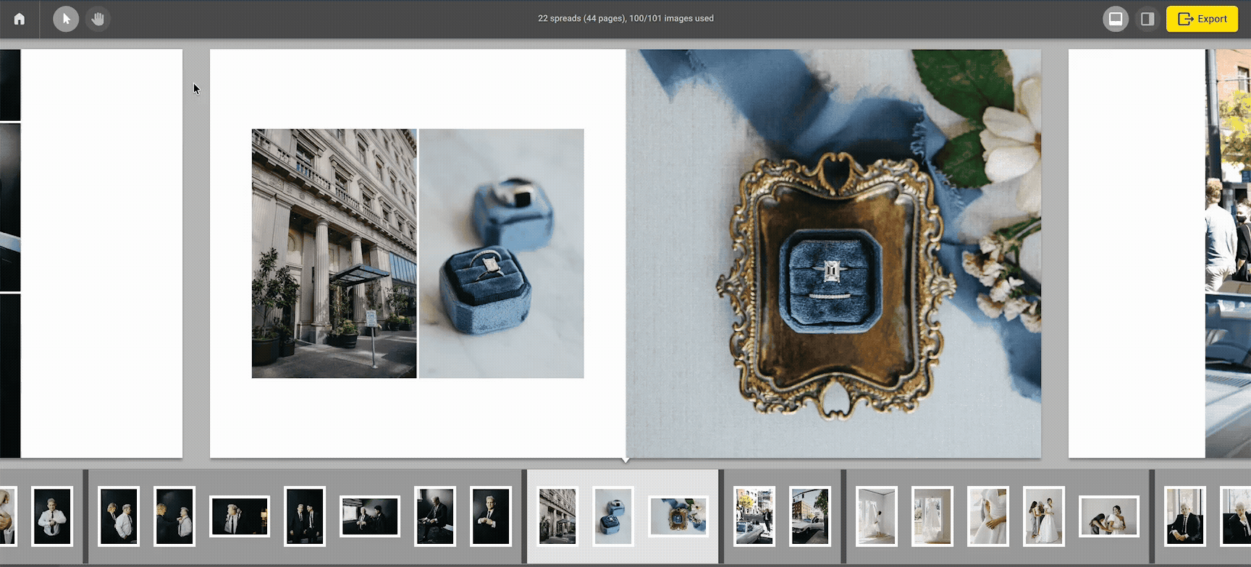The image size is (1251, 567).
Task: Select the landscape thumbnail of helping the bride
Action: (1109, 516)
